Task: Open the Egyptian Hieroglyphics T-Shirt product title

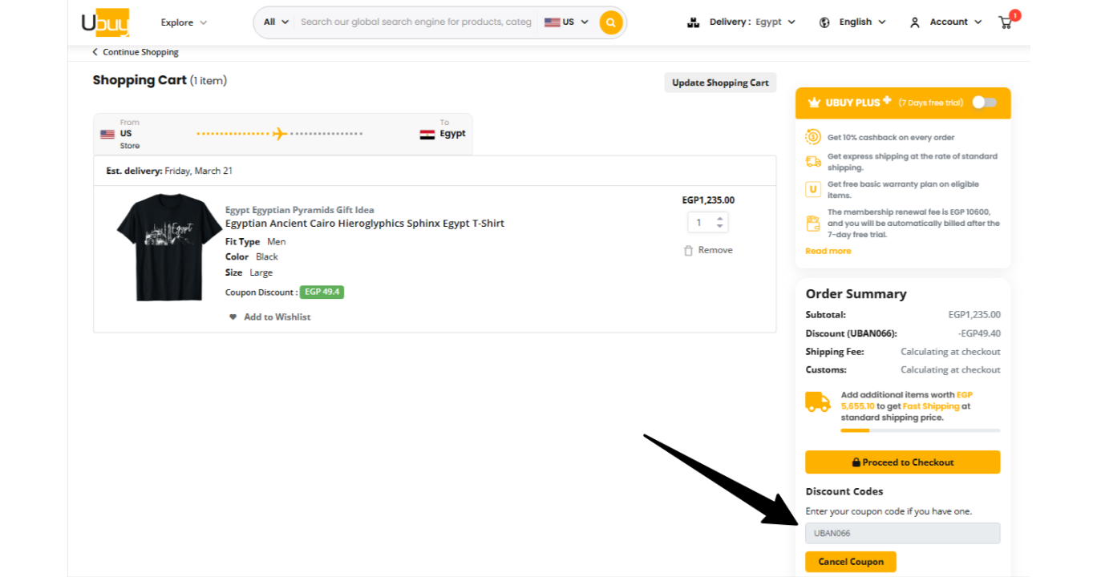Action: click(365, 224)
